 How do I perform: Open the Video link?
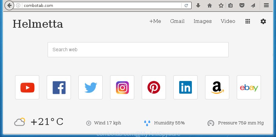228,21
